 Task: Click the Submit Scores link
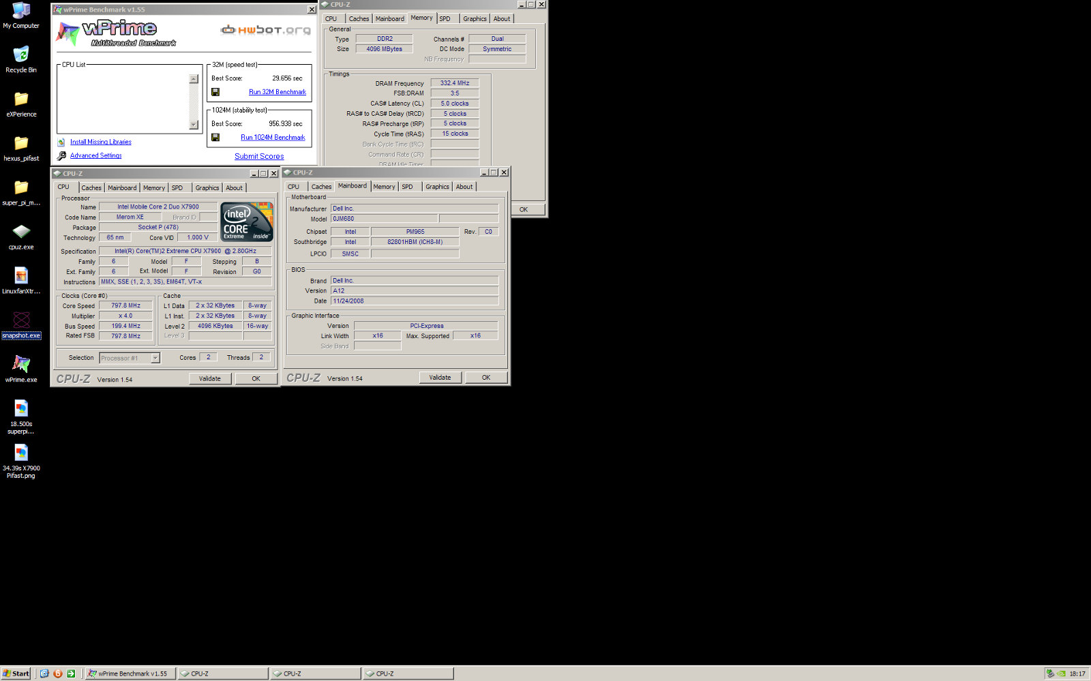tap(259, 157)
